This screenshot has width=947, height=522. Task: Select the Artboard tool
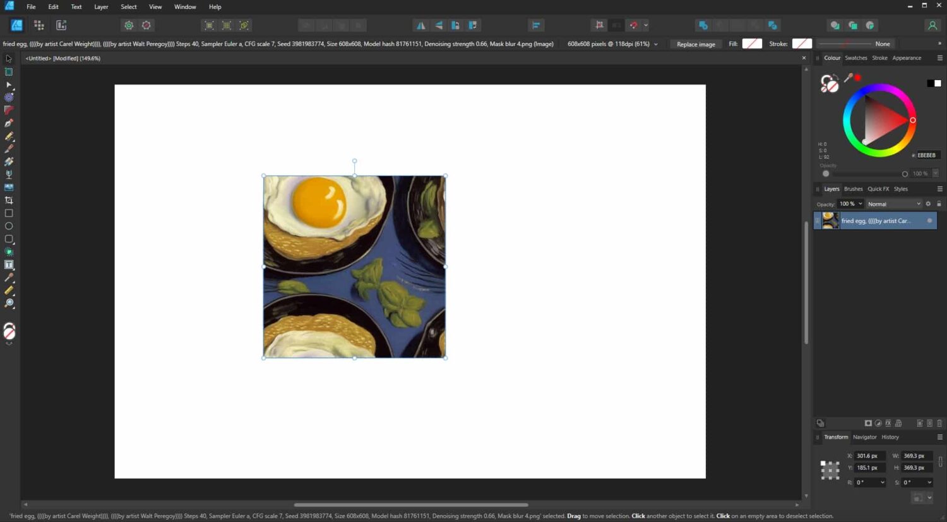point(9,72)
